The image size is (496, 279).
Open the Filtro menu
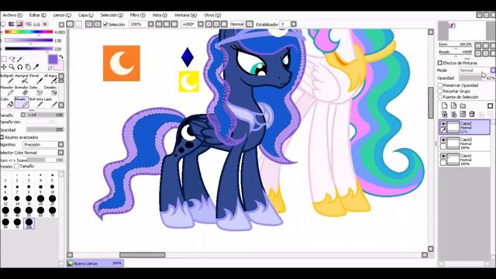(x=138, y=15)
